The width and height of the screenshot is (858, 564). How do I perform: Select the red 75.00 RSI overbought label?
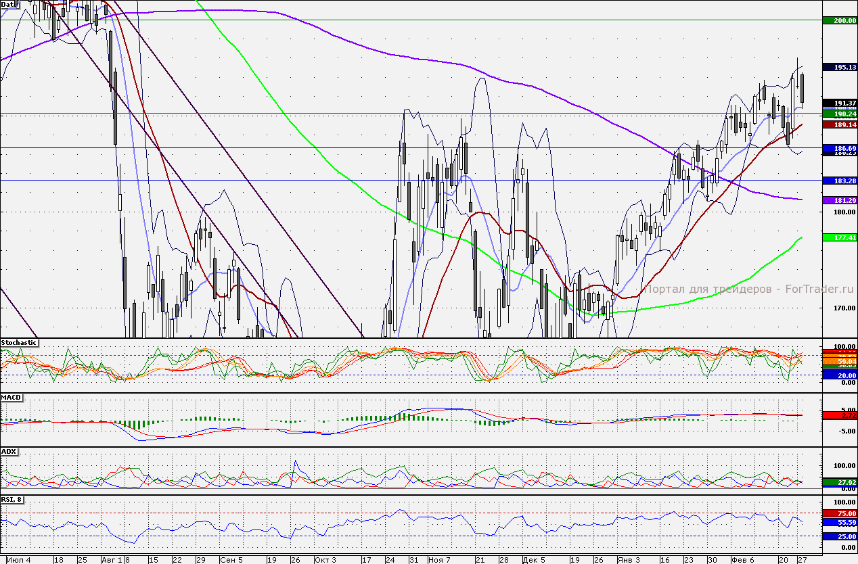(x=839, y=513)
